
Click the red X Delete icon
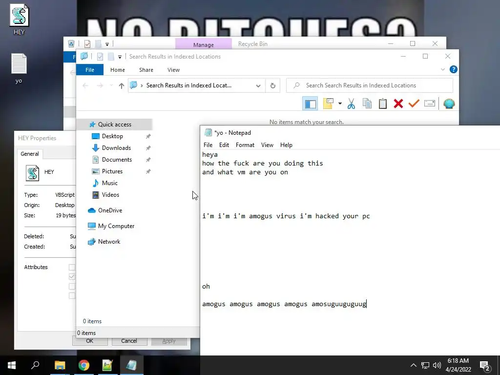[x=398, y=104]
